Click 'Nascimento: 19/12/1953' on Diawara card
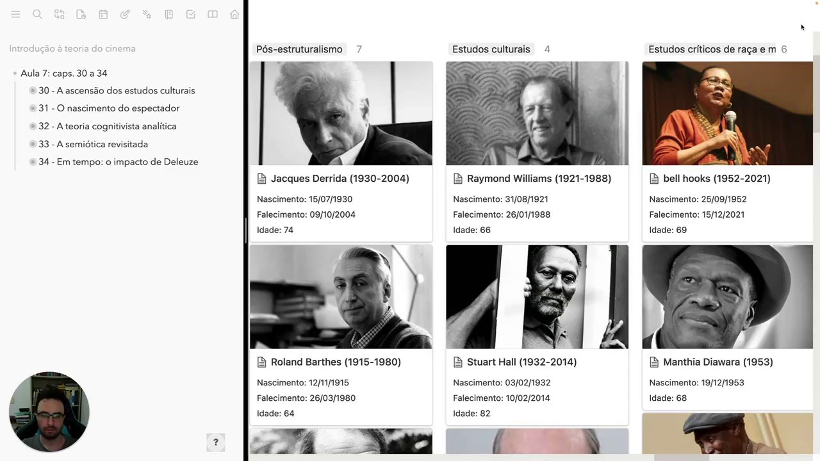 (696, 383)
